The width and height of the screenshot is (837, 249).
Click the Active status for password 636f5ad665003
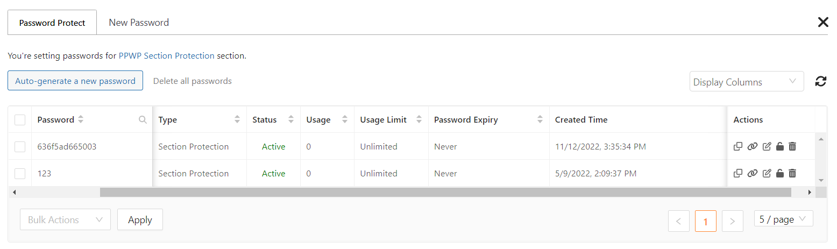point(273,146)
